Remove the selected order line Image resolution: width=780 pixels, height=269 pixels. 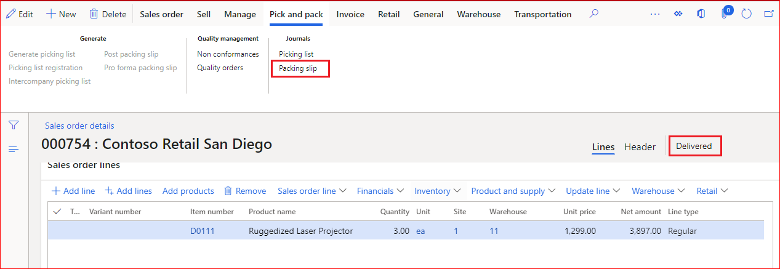click(x=245, y=191)
